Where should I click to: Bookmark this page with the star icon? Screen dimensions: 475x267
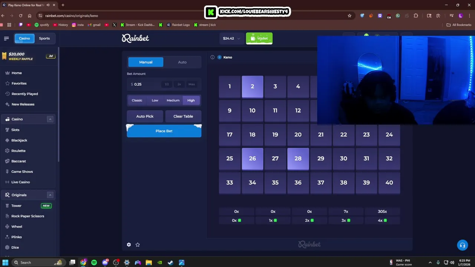click(350, 16)
